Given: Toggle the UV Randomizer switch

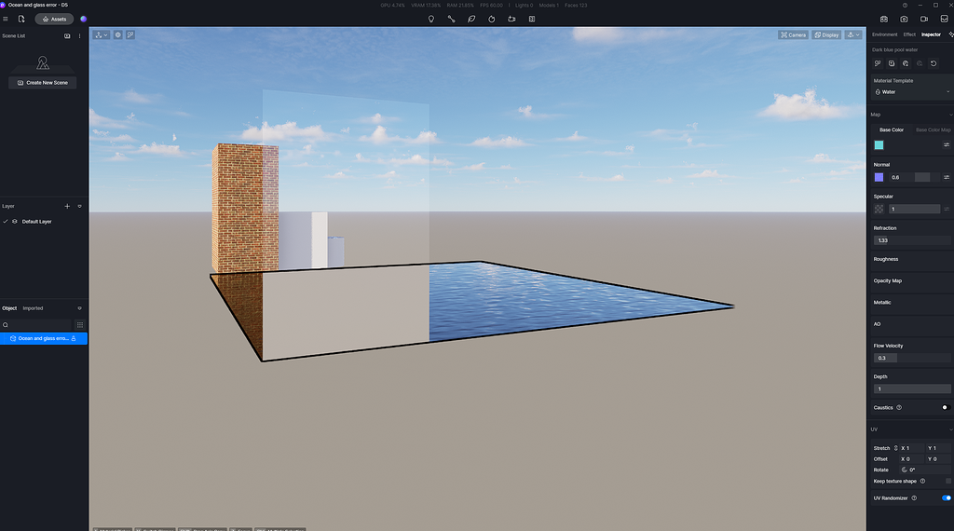Looking at the screenshot, I should [947, 498].
